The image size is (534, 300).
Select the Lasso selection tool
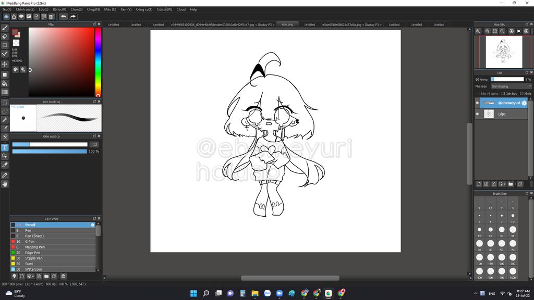[5, 111]
